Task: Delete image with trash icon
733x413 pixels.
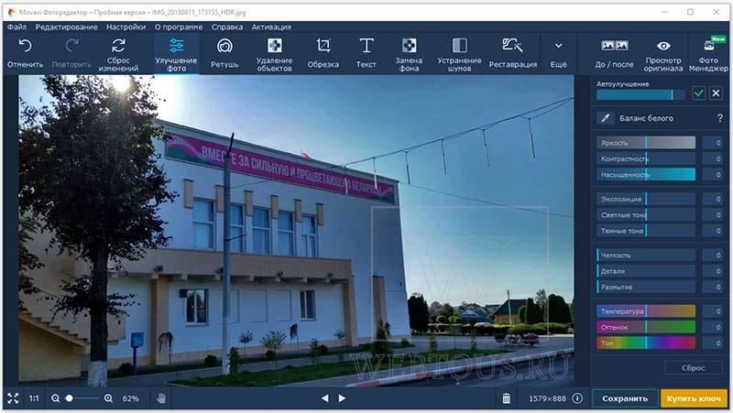Action: point(507,398)
